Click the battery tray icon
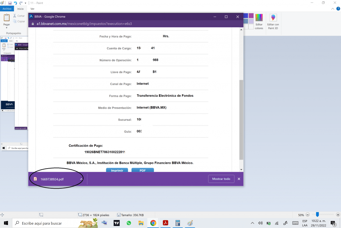Screen dimensions: 341x228 click(269, 223)
